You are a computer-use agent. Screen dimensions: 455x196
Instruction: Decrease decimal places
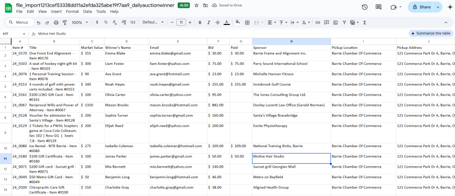coord(115,22)
